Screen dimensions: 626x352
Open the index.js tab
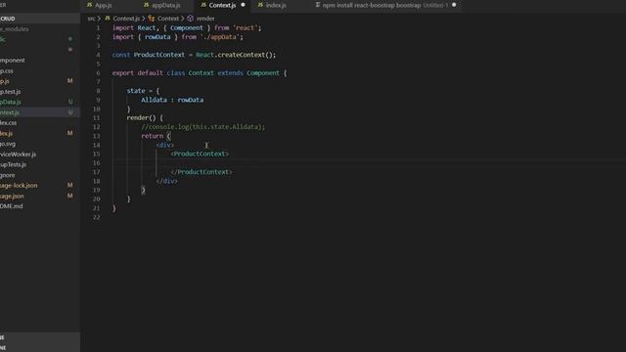276,5
